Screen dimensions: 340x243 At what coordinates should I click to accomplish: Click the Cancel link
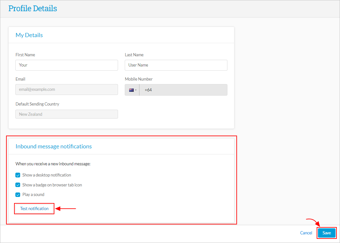point(306,233)
